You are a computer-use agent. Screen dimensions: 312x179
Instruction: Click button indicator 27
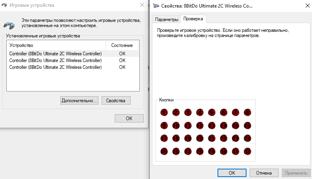(188, 152)
